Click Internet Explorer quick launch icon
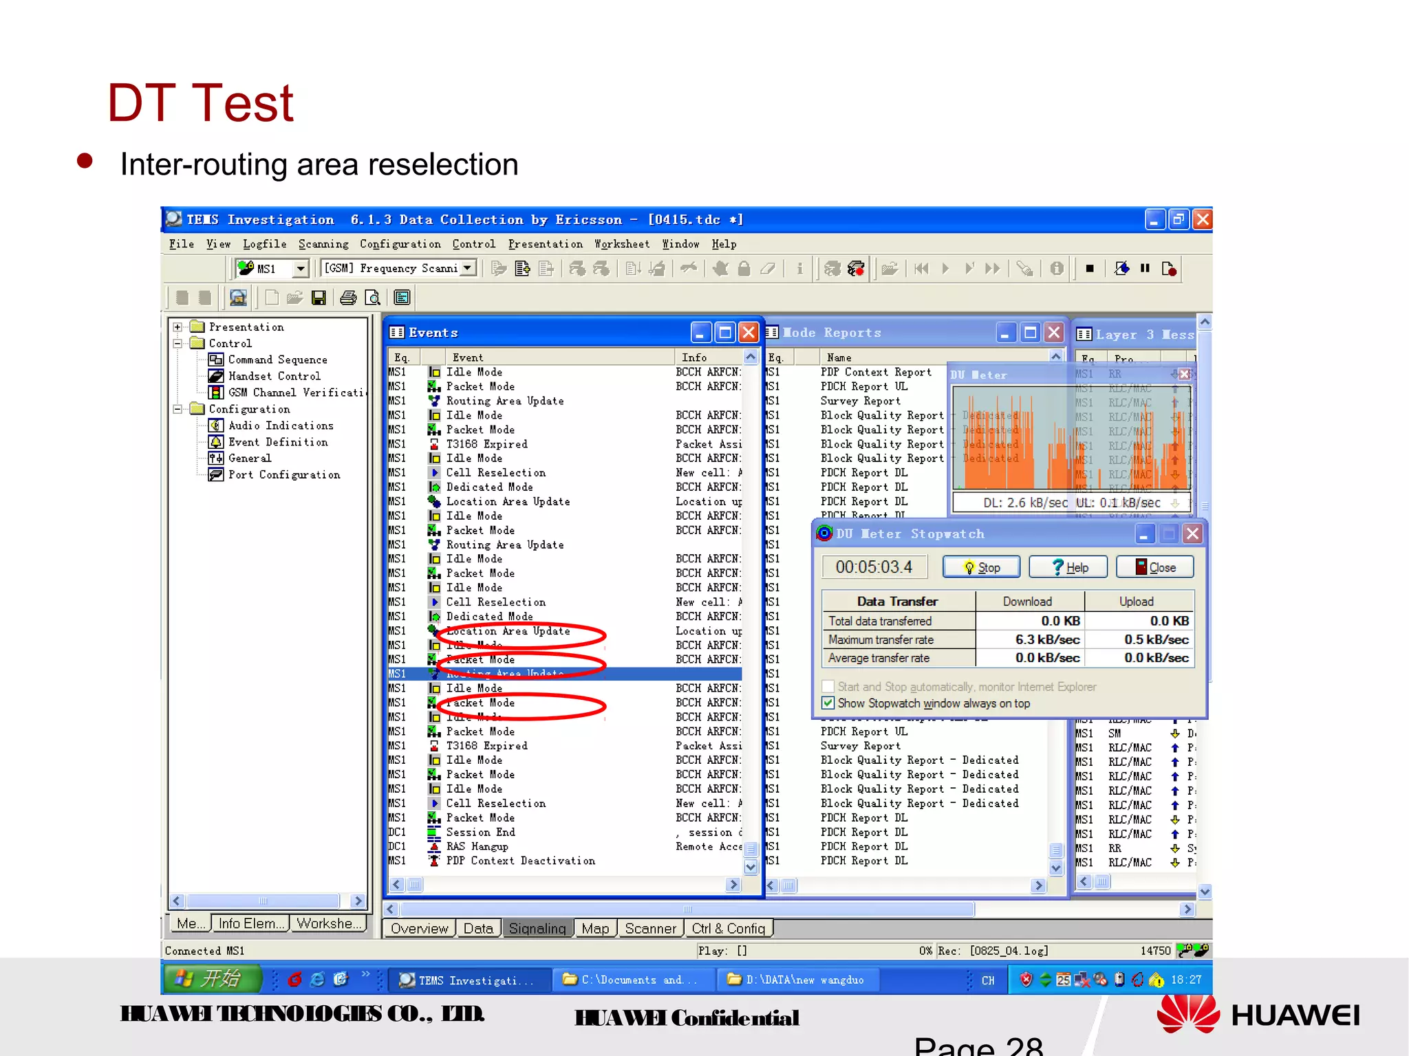The width and height of the screenshot is (1409, 1056). [318, 980]
